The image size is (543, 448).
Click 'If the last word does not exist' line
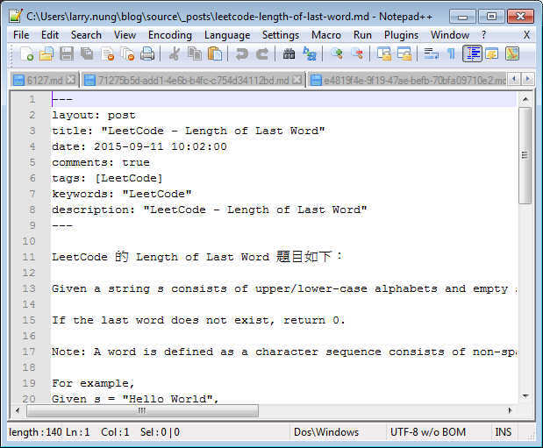198,320
